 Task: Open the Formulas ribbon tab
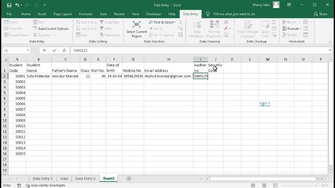[86, 14]
